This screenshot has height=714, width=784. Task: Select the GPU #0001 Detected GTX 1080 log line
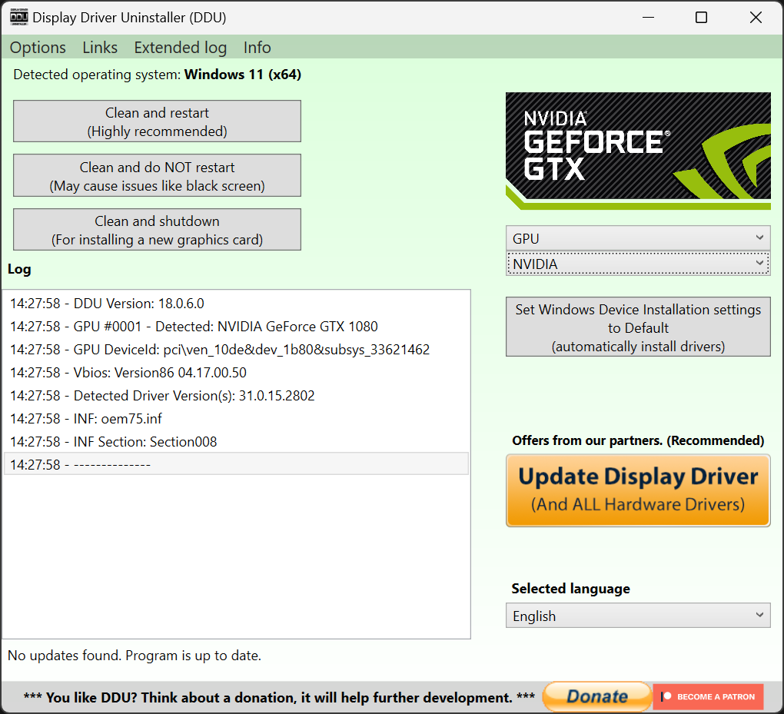pos(236,327)
